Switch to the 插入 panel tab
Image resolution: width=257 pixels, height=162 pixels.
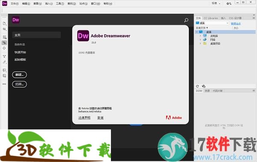coord(223,18)
